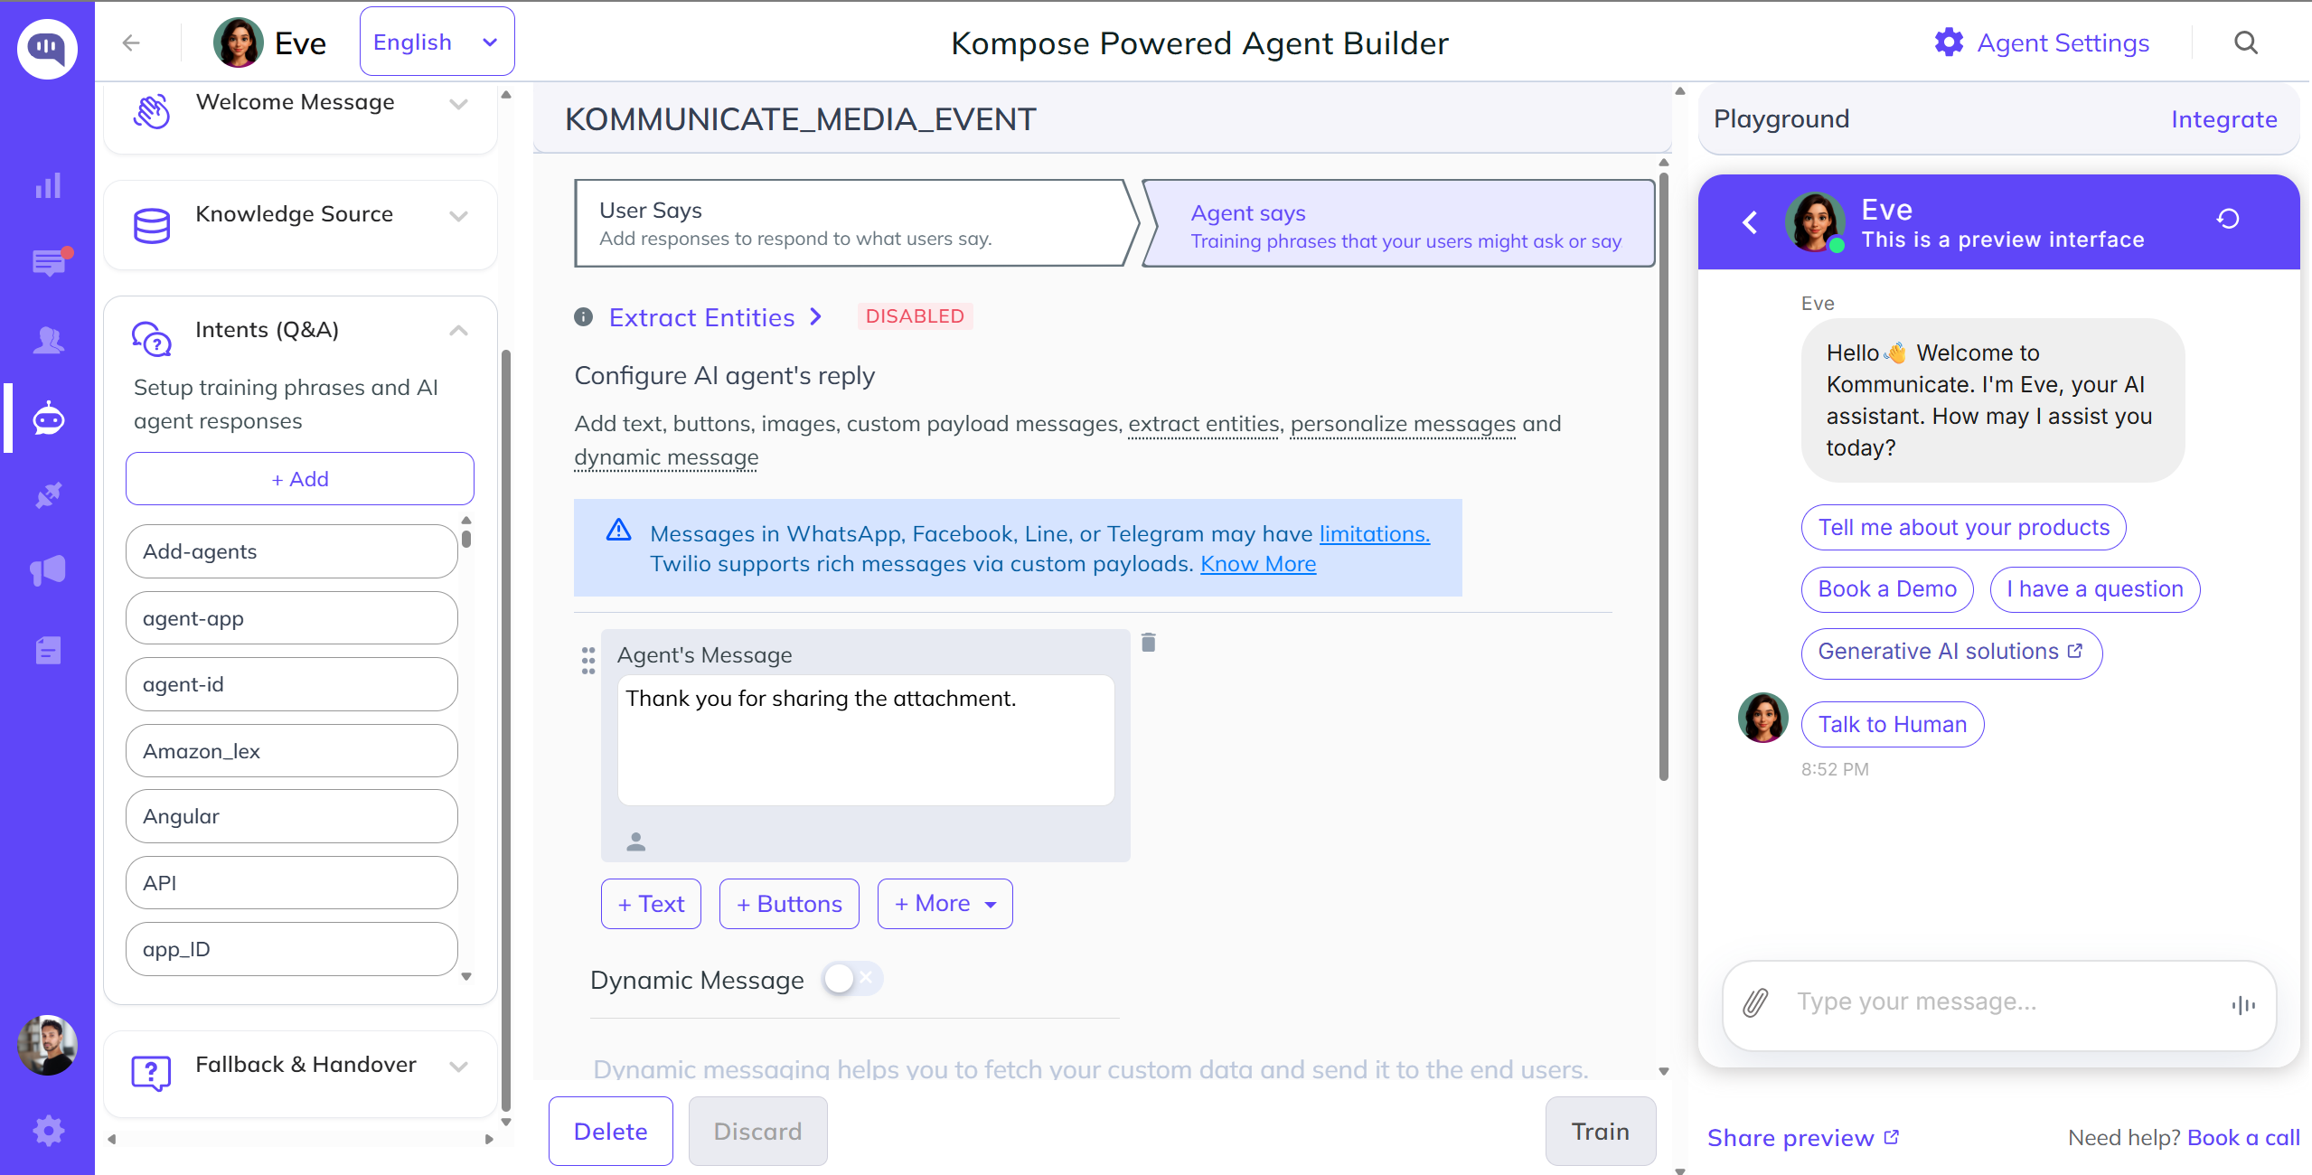2312x1175 pixels.
Task: Attach a file with the paperclip icon
Action: pos(1755,1002)
